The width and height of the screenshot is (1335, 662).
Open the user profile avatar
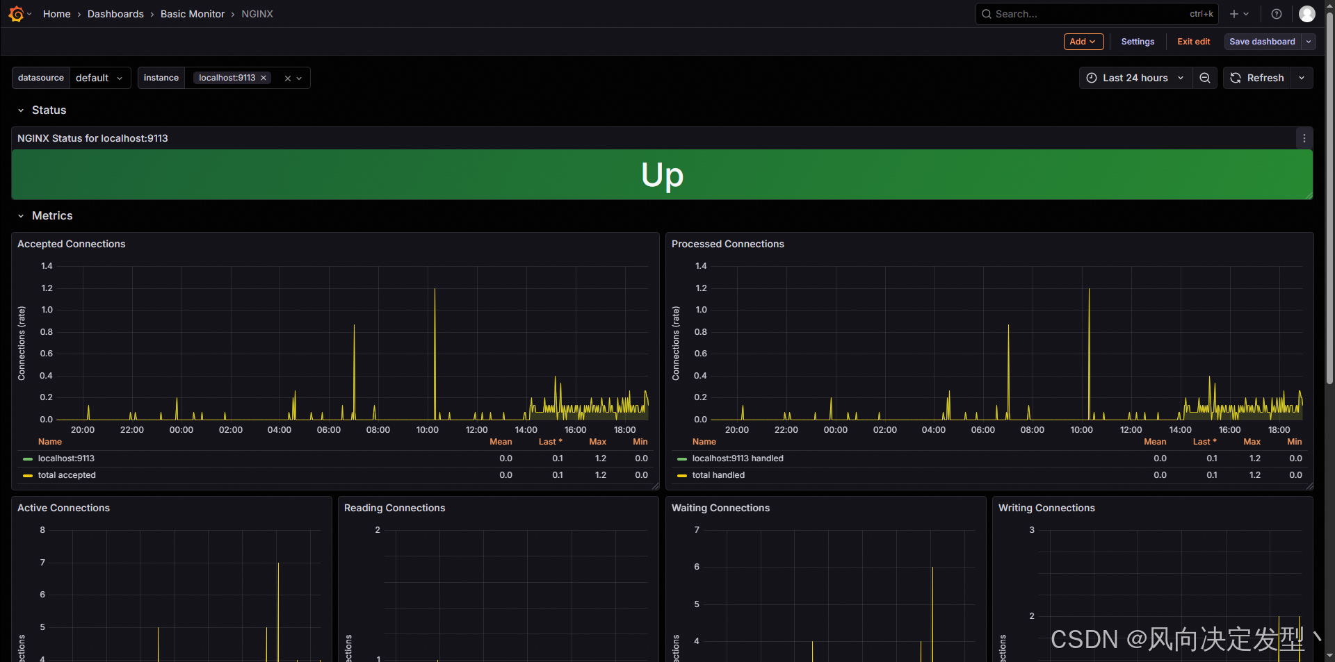(1307, 14)
